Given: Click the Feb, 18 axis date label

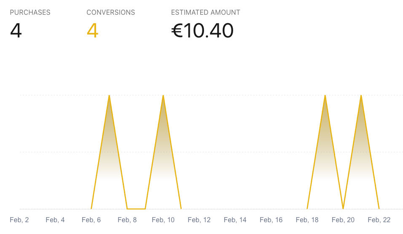Looking at the screenshot, I should tap(307, 220).
